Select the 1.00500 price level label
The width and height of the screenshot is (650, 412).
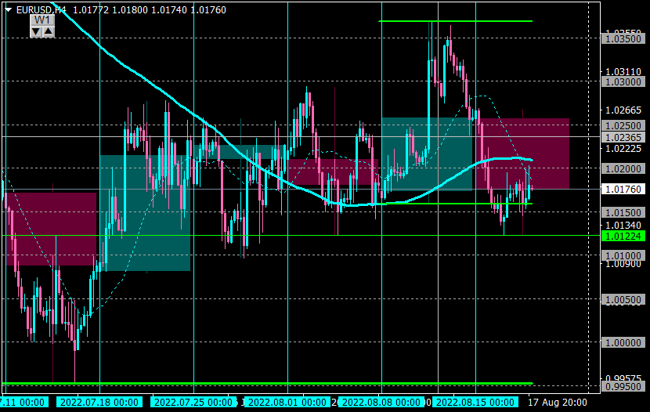tap(623, 300)
